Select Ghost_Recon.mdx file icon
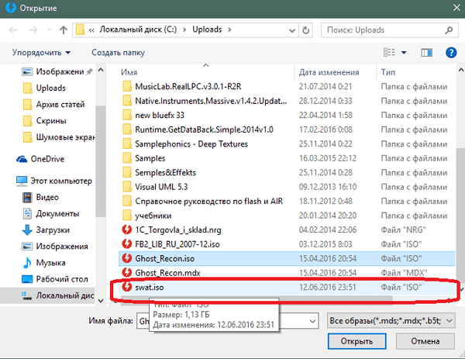The width and height of the screenshot is (465, 359). (127, 272)
